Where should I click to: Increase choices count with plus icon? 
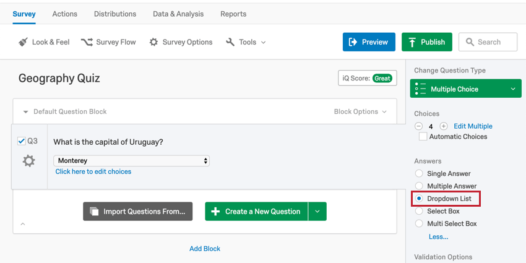click(444, 126)
